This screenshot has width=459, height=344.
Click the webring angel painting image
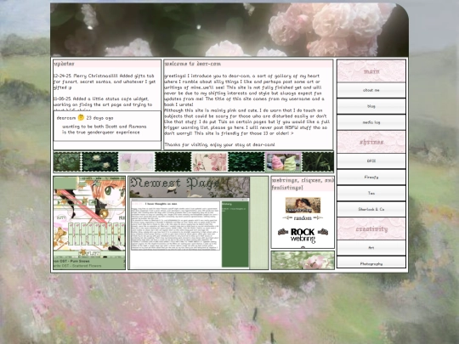click(x=303, y=205)
